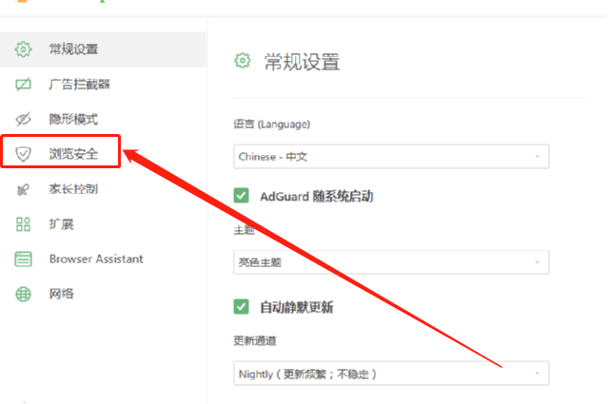Screen dimensions: 610x404
Task: Click the gear icon beside 常规设置 in sidebar
Action: 24,49
